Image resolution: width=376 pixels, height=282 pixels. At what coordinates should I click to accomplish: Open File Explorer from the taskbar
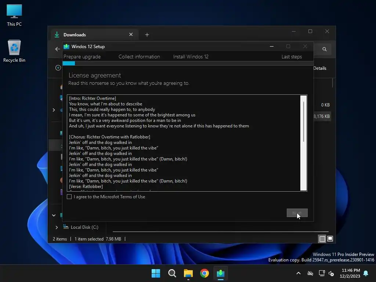pos(188,273)
